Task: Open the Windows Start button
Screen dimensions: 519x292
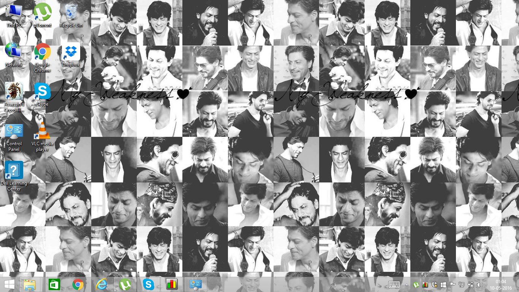Action: (9, 284)
